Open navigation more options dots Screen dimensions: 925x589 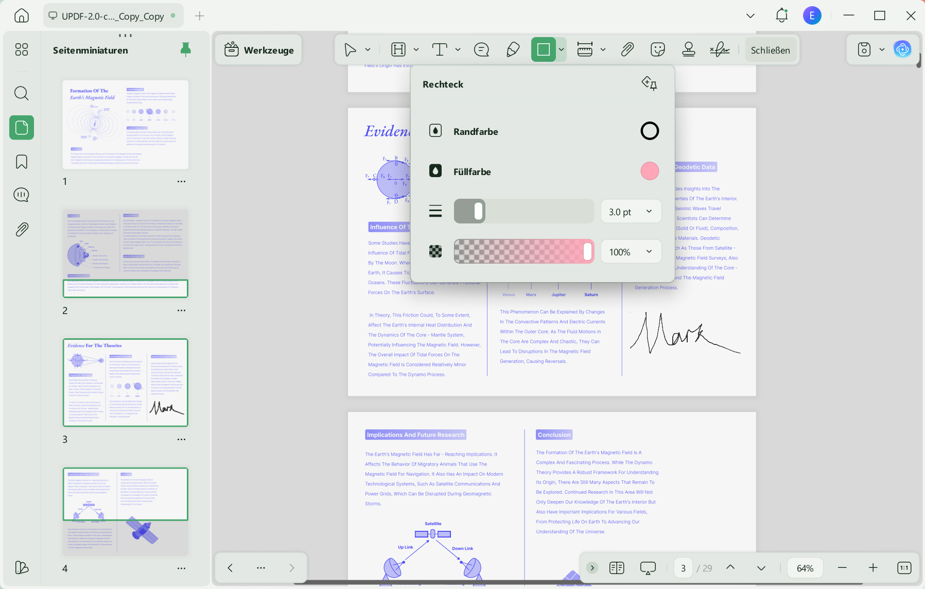(x=261, y=567)
